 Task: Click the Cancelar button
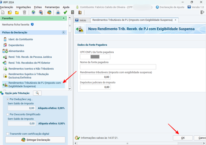[200, 138]
